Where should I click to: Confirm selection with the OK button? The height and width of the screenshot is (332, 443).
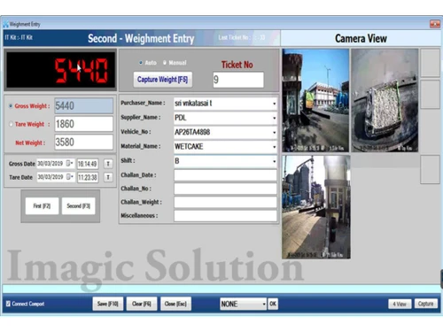273,304
